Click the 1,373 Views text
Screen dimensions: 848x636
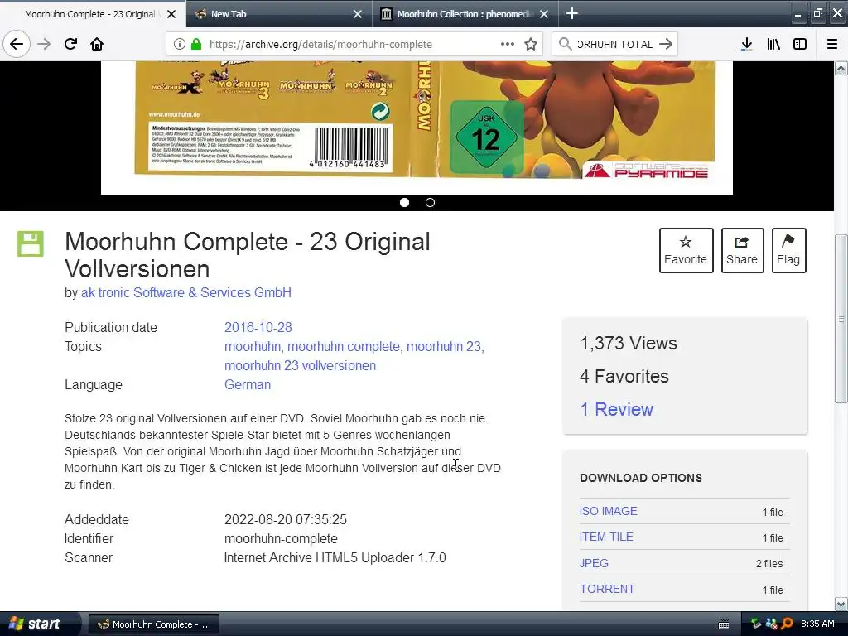pyautogui.click(x=629, y=344)
